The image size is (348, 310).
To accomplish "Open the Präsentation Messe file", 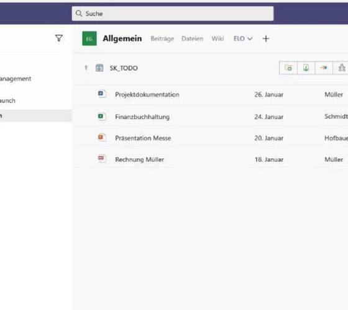I will tap(143, 138).
